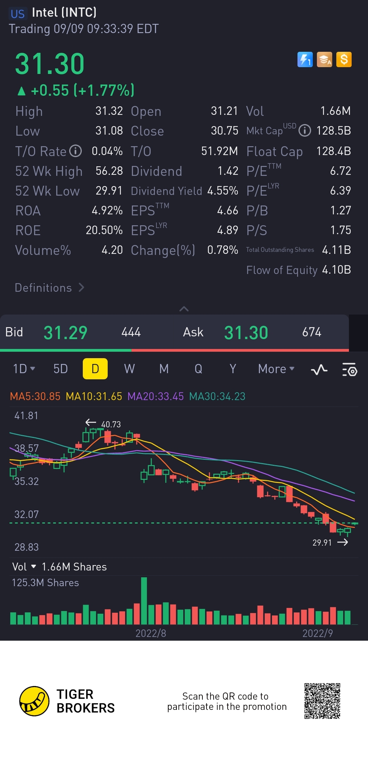Screen dimensions: 368x762
Task: Tap the 40.73 high marker on chart
Action: (103, 424)
